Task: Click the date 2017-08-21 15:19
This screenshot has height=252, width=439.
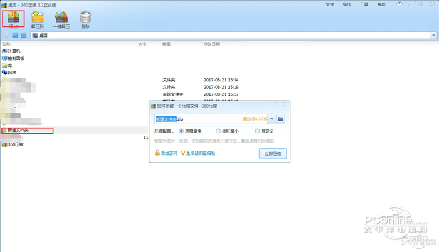Action: [221, 87]
